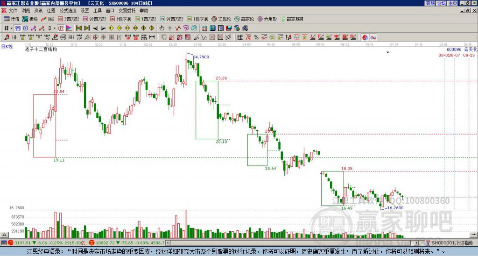This screenshot has height=256, width=478.
Task: Open the calendar icon
Action: 204,28
